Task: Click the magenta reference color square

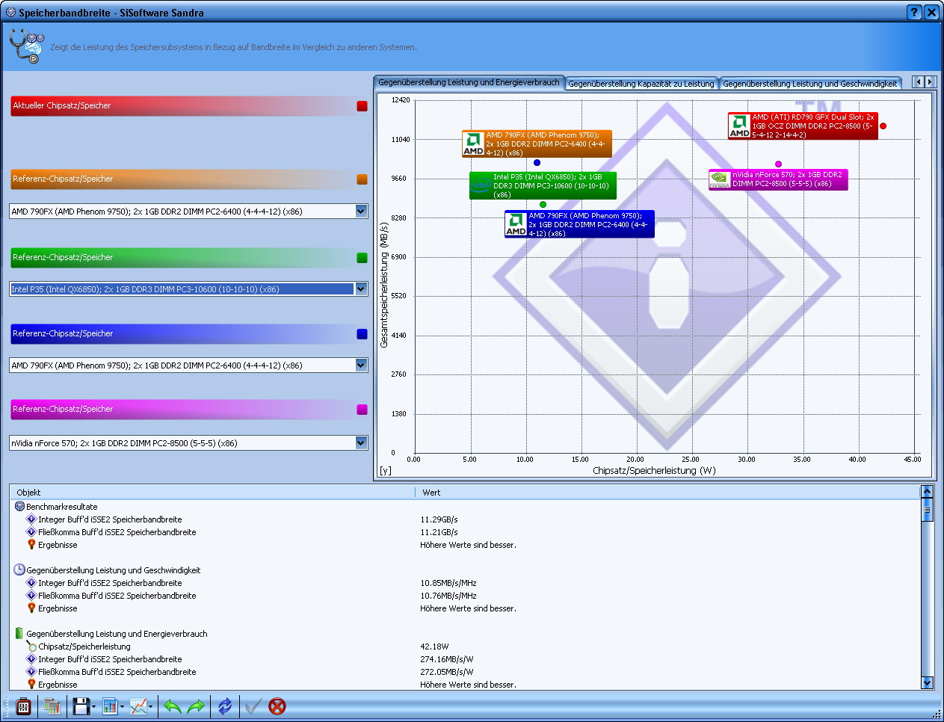Action: tap(362, 410)
